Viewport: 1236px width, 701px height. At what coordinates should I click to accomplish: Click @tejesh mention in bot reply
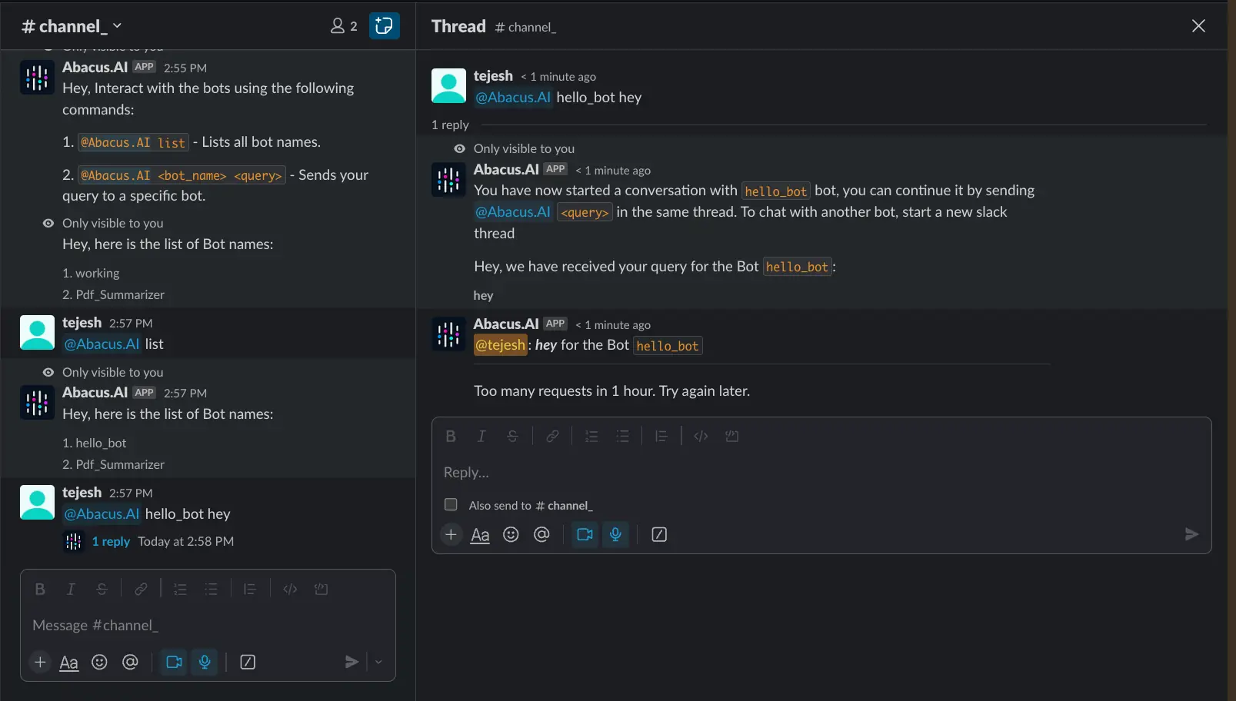[x=501, y=346]
